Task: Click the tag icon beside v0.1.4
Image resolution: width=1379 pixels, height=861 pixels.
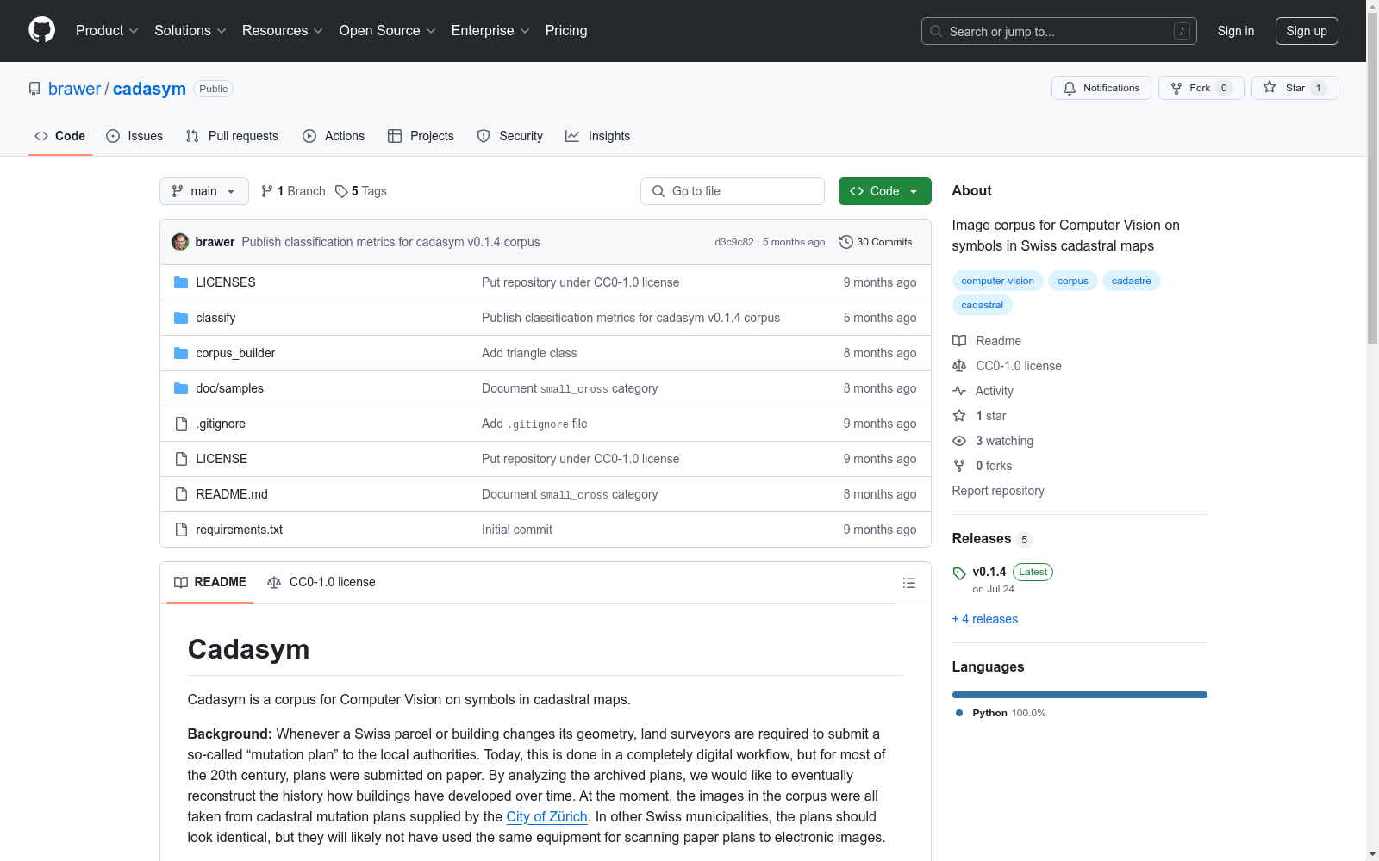Action: coord(959,573)
